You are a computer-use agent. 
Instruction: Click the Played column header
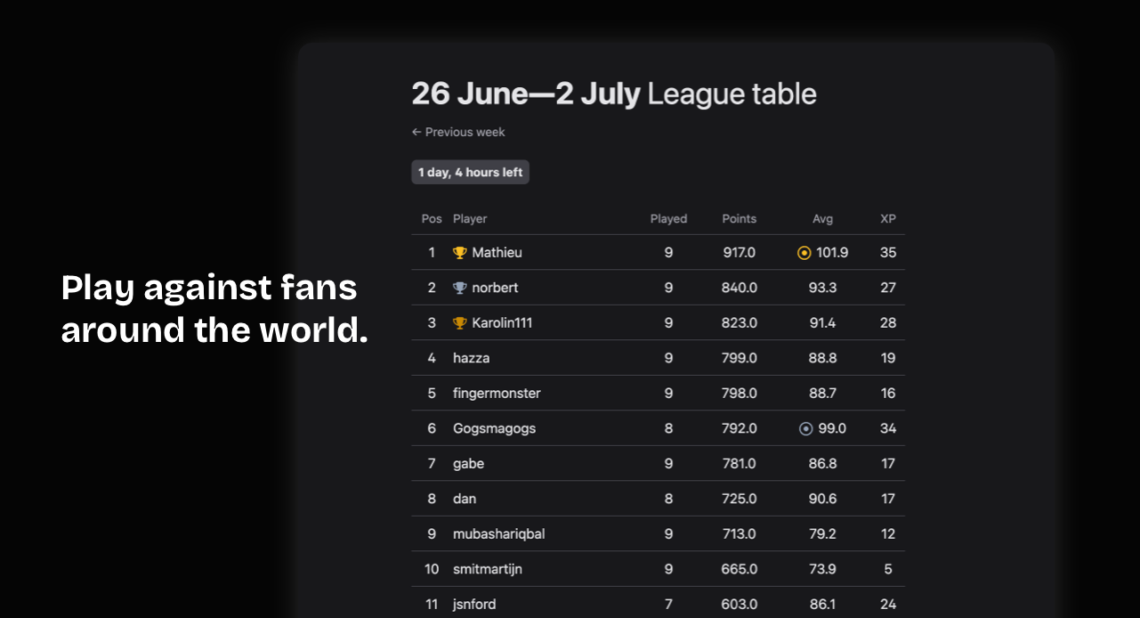click(x=668, y=219)
